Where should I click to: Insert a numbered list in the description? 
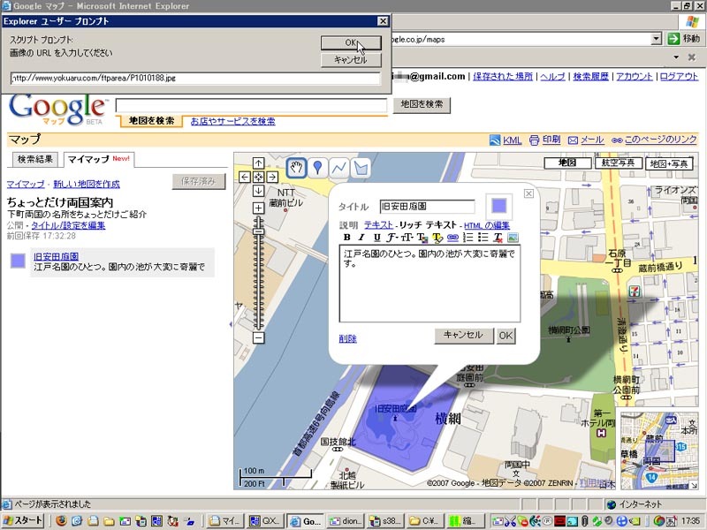tap(468, 237)
